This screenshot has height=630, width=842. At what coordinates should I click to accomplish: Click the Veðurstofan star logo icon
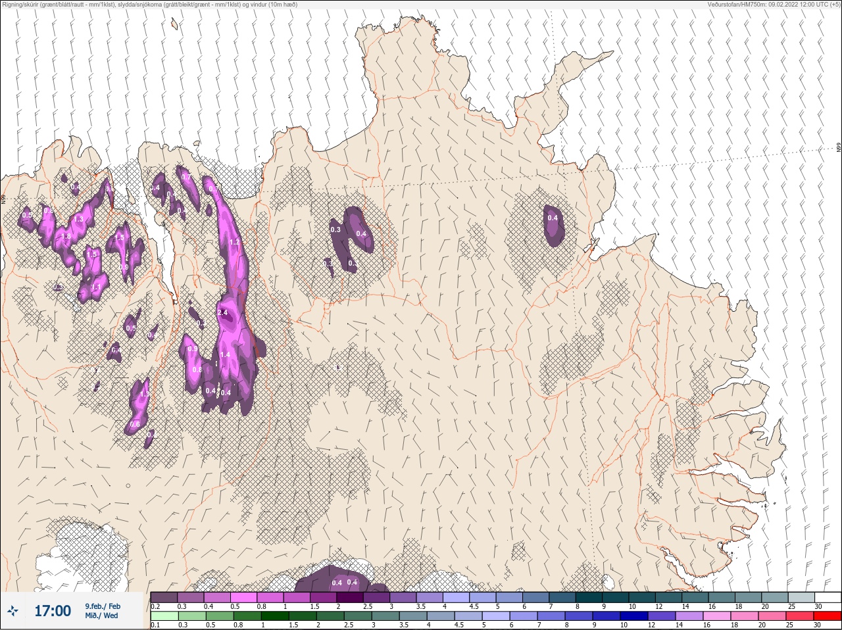pyautogui.click(x=12, y=611)
